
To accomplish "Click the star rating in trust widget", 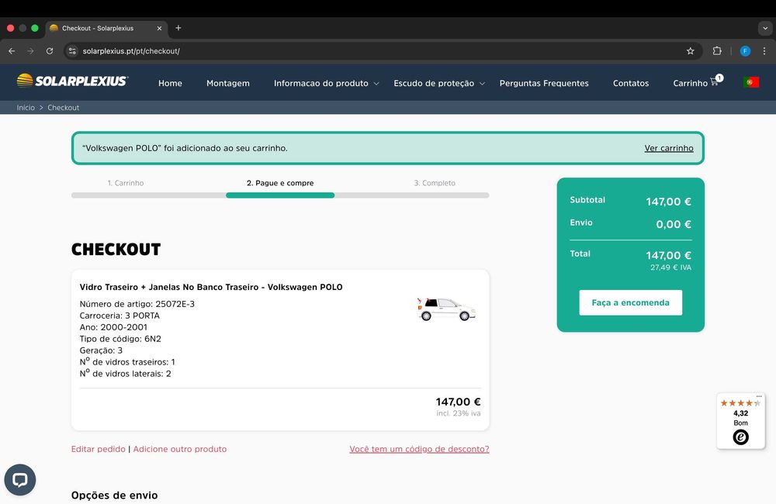I will [x=740, y=403].
